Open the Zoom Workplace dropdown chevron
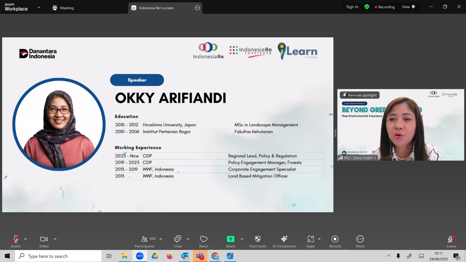 39,7
